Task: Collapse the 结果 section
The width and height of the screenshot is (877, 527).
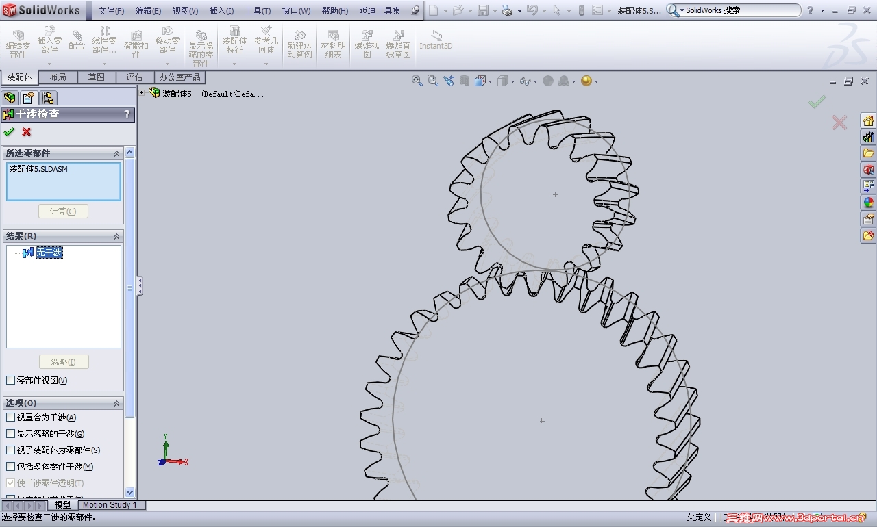Action: [116, 236]
